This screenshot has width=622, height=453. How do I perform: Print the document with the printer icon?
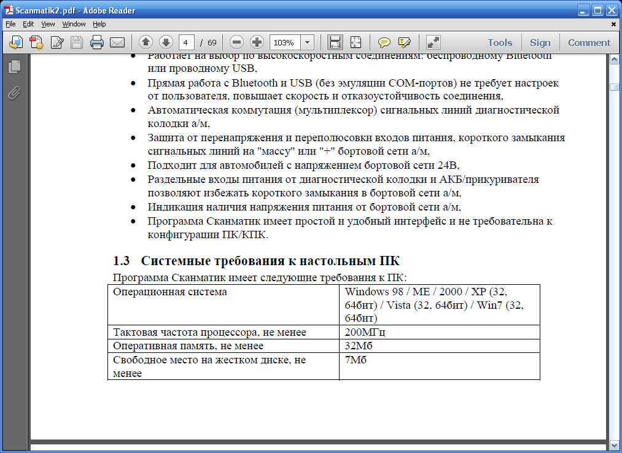click(97, 42)
